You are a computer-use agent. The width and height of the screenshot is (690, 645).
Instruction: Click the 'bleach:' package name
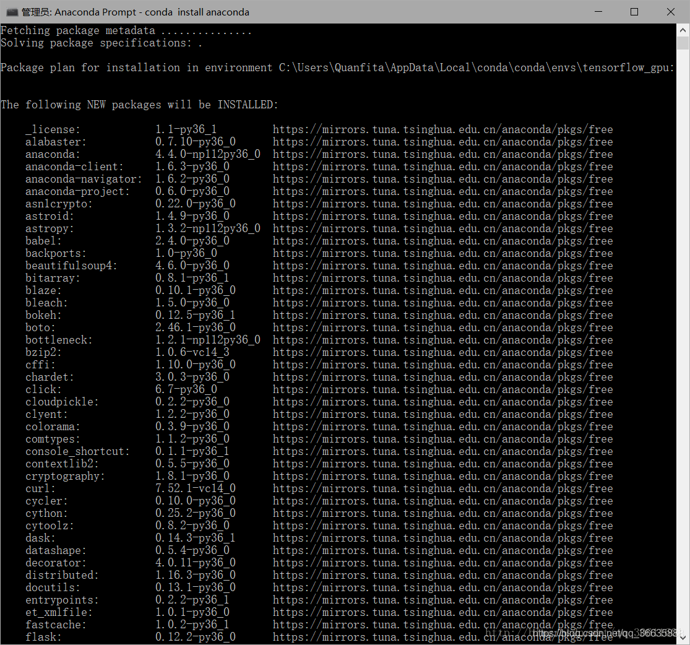click(x=46, y=303)
